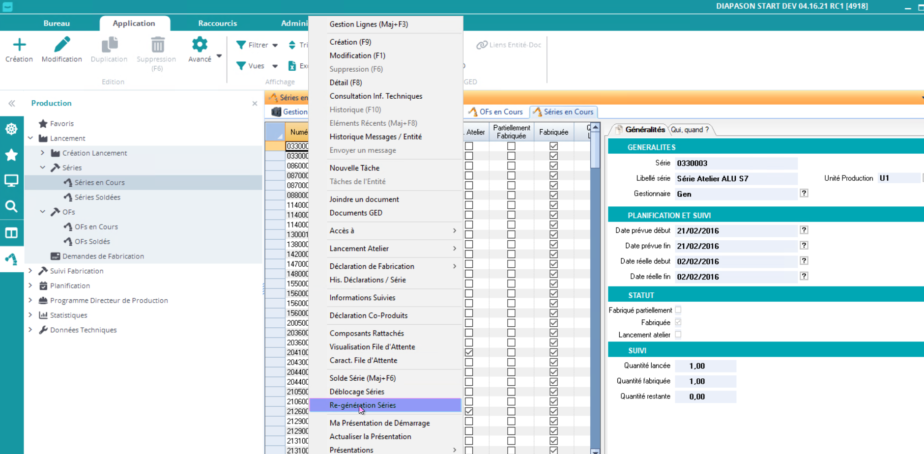The image size is (924, 454).
Task: Collapse the navigation panel with double chevron
Action: pos(12,103)
